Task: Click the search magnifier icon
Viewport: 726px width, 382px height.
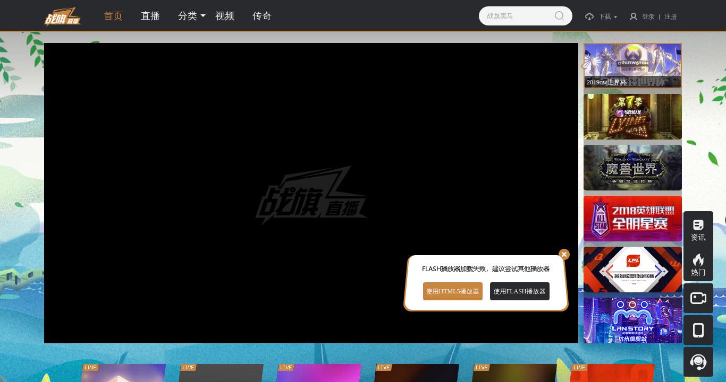Action: (559, 16)
